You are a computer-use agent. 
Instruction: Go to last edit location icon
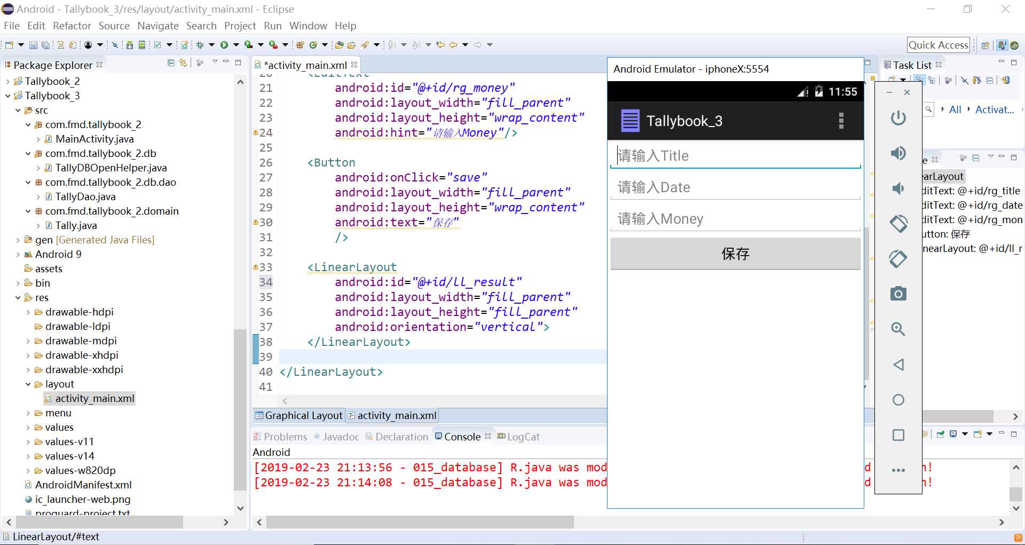440,45
